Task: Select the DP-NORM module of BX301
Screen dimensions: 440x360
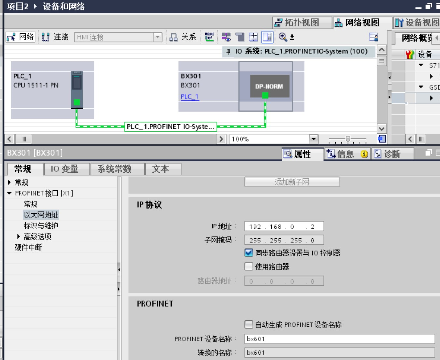Action: pyautogui.click(x=269, y=86)
